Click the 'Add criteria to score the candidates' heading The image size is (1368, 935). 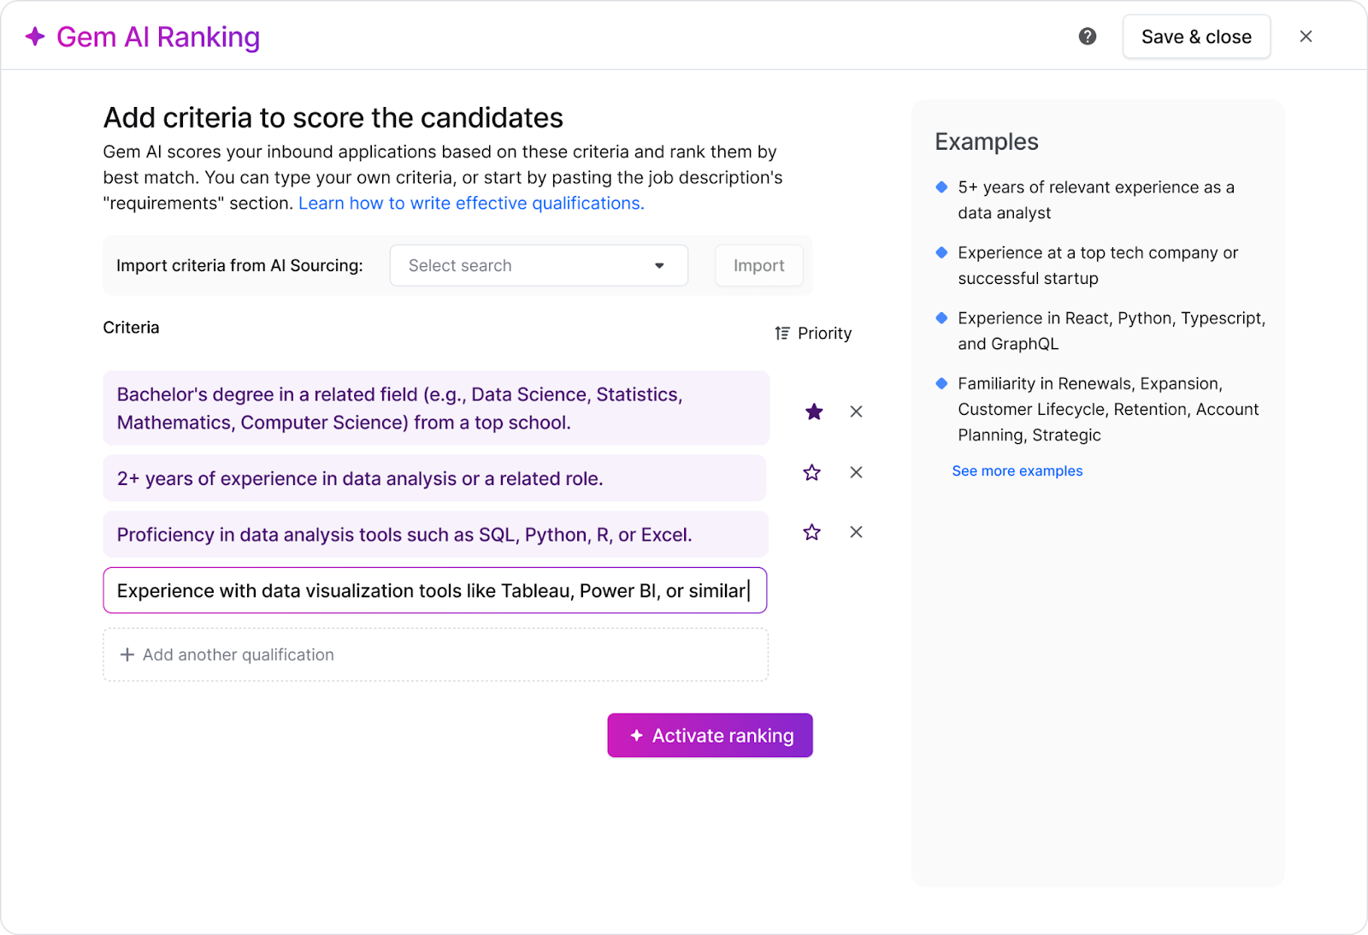333,118
